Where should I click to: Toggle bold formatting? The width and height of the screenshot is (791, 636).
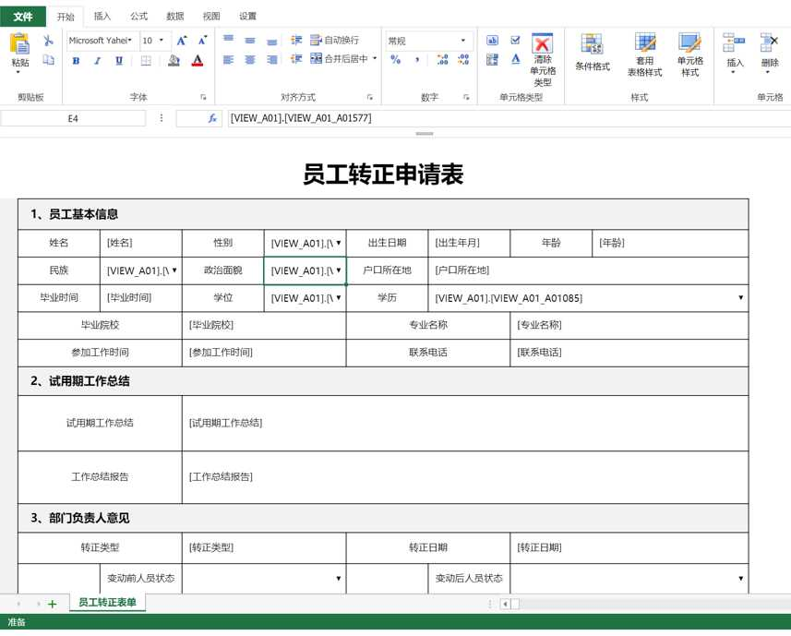(77, 61)
